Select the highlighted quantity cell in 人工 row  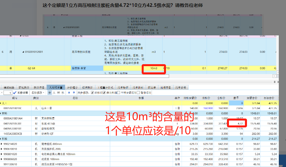coord(236,103)
